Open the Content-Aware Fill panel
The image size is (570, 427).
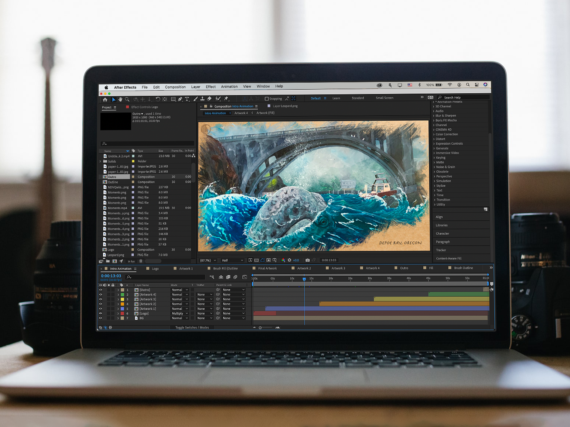point(448,258)
